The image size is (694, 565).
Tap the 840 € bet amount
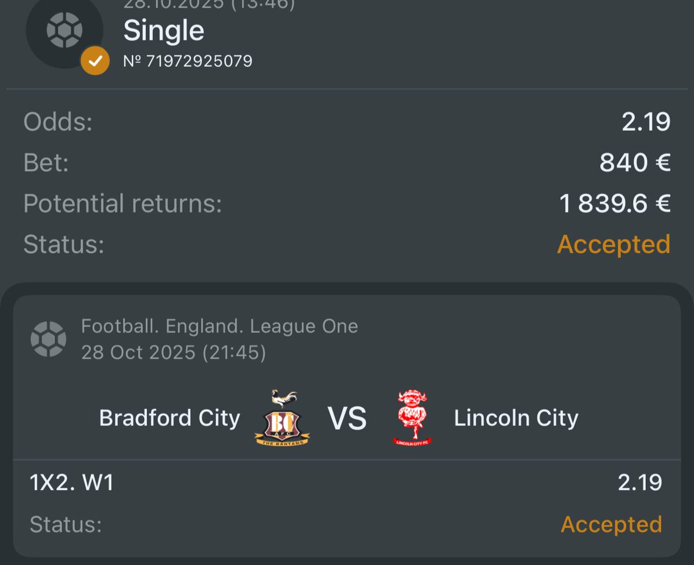point(635,162)
